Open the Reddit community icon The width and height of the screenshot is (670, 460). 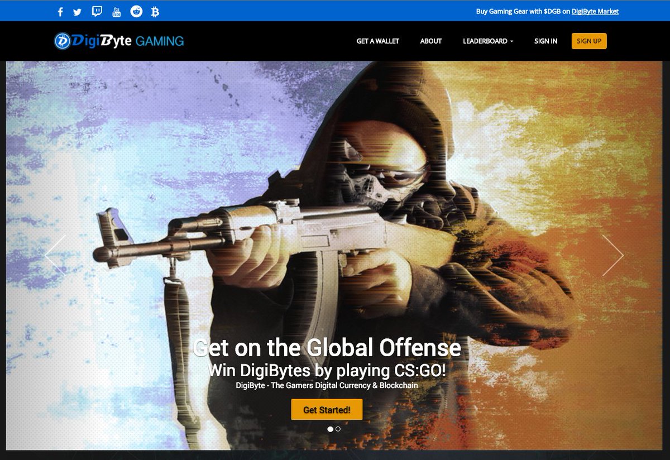pos(136,11)
